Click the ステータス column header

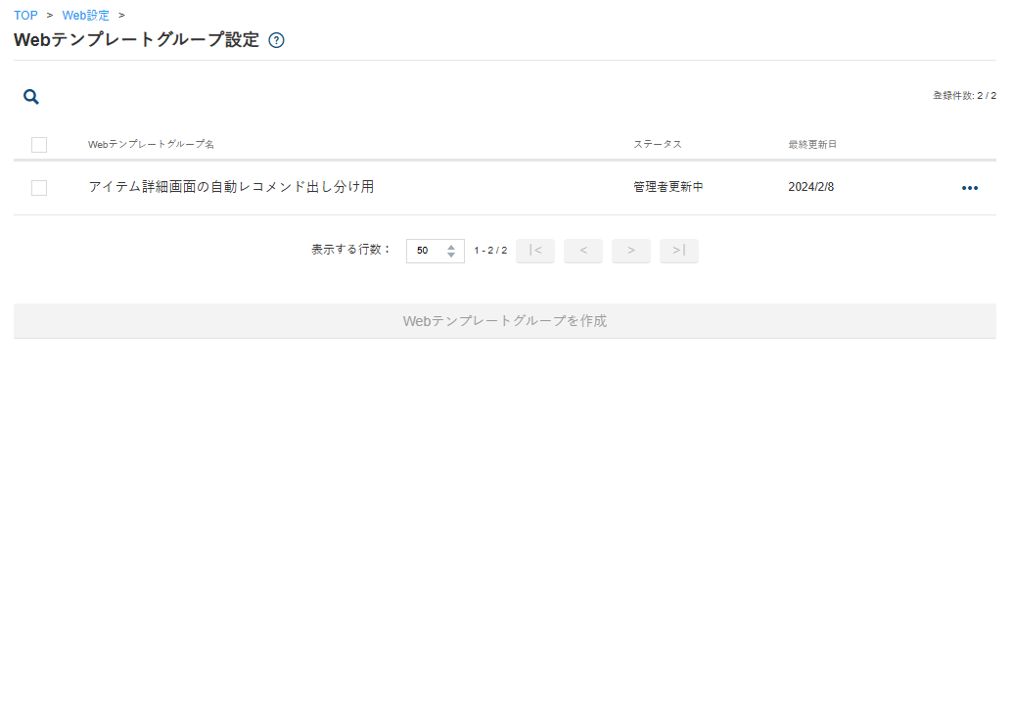click(658, 144)
